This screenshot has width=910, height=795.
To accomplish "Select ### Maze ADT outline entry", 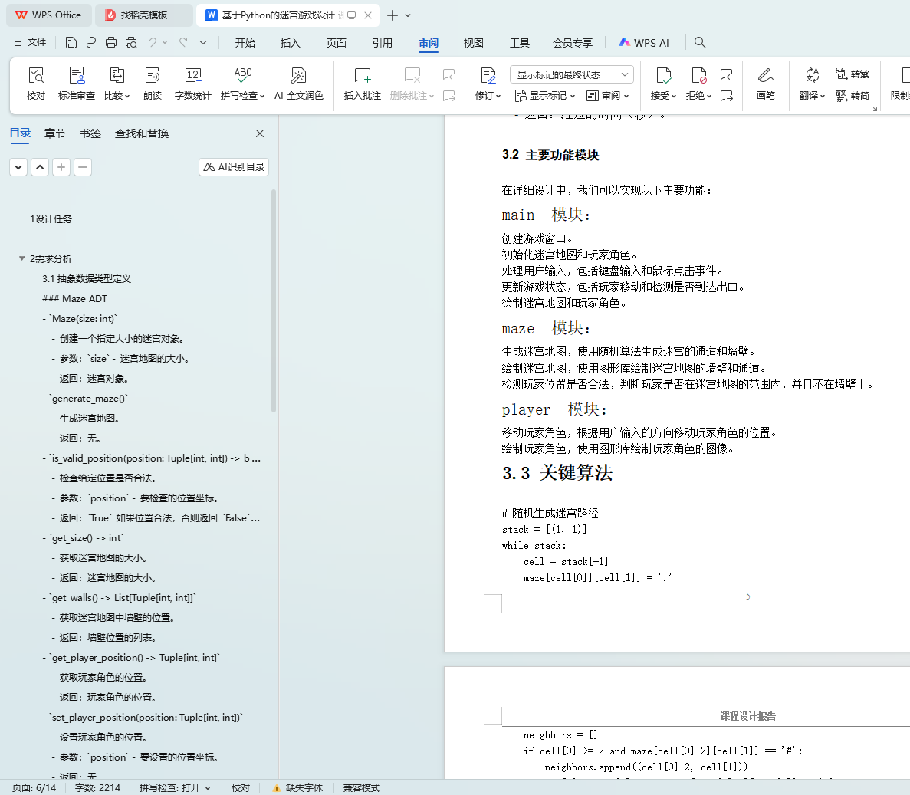I will click(75, 298).
